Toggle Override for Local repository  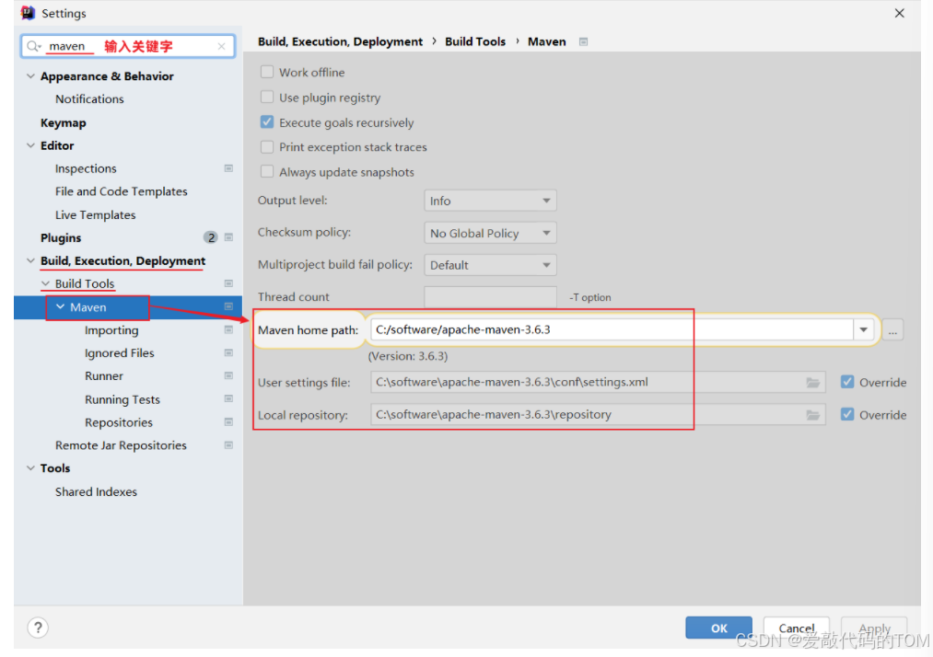847,414
